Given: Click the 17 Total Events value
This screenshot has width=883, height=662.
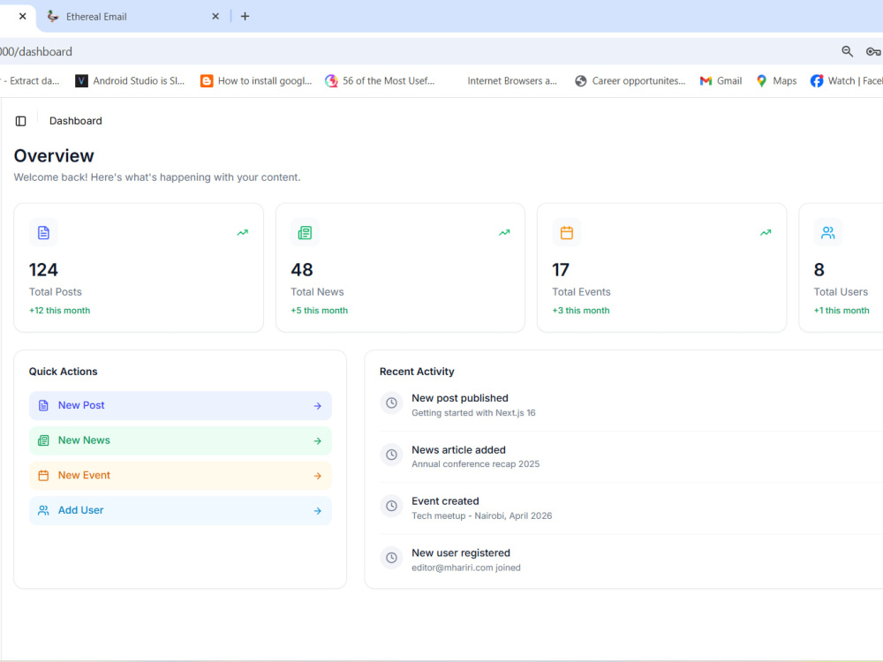Looking at the screenshot, I should (x=561, y=269).
